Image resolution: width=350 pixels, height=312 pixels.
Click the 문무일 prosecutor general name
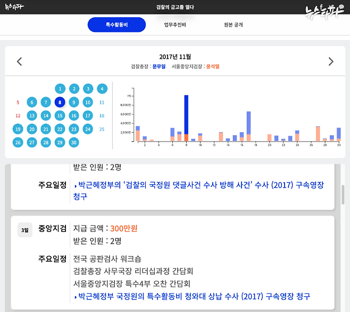coord(159,67)
